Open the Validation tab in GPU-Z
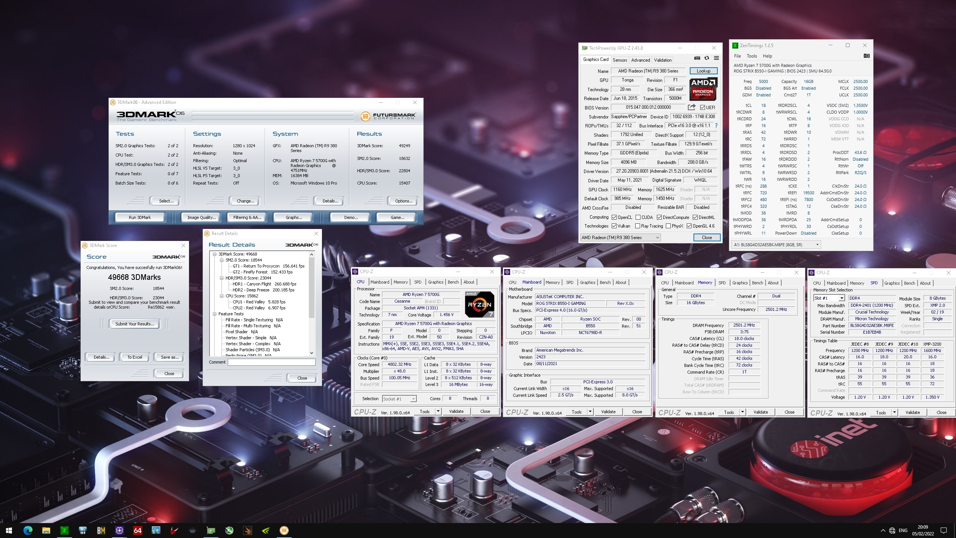 [663, 60]
